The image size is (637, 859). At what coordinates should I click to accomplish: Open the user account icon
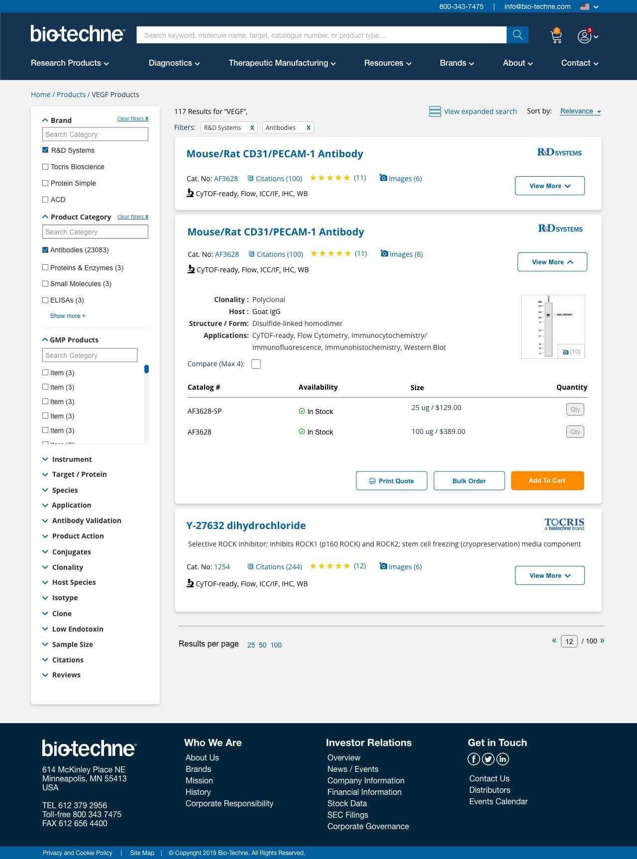(584, 36)
